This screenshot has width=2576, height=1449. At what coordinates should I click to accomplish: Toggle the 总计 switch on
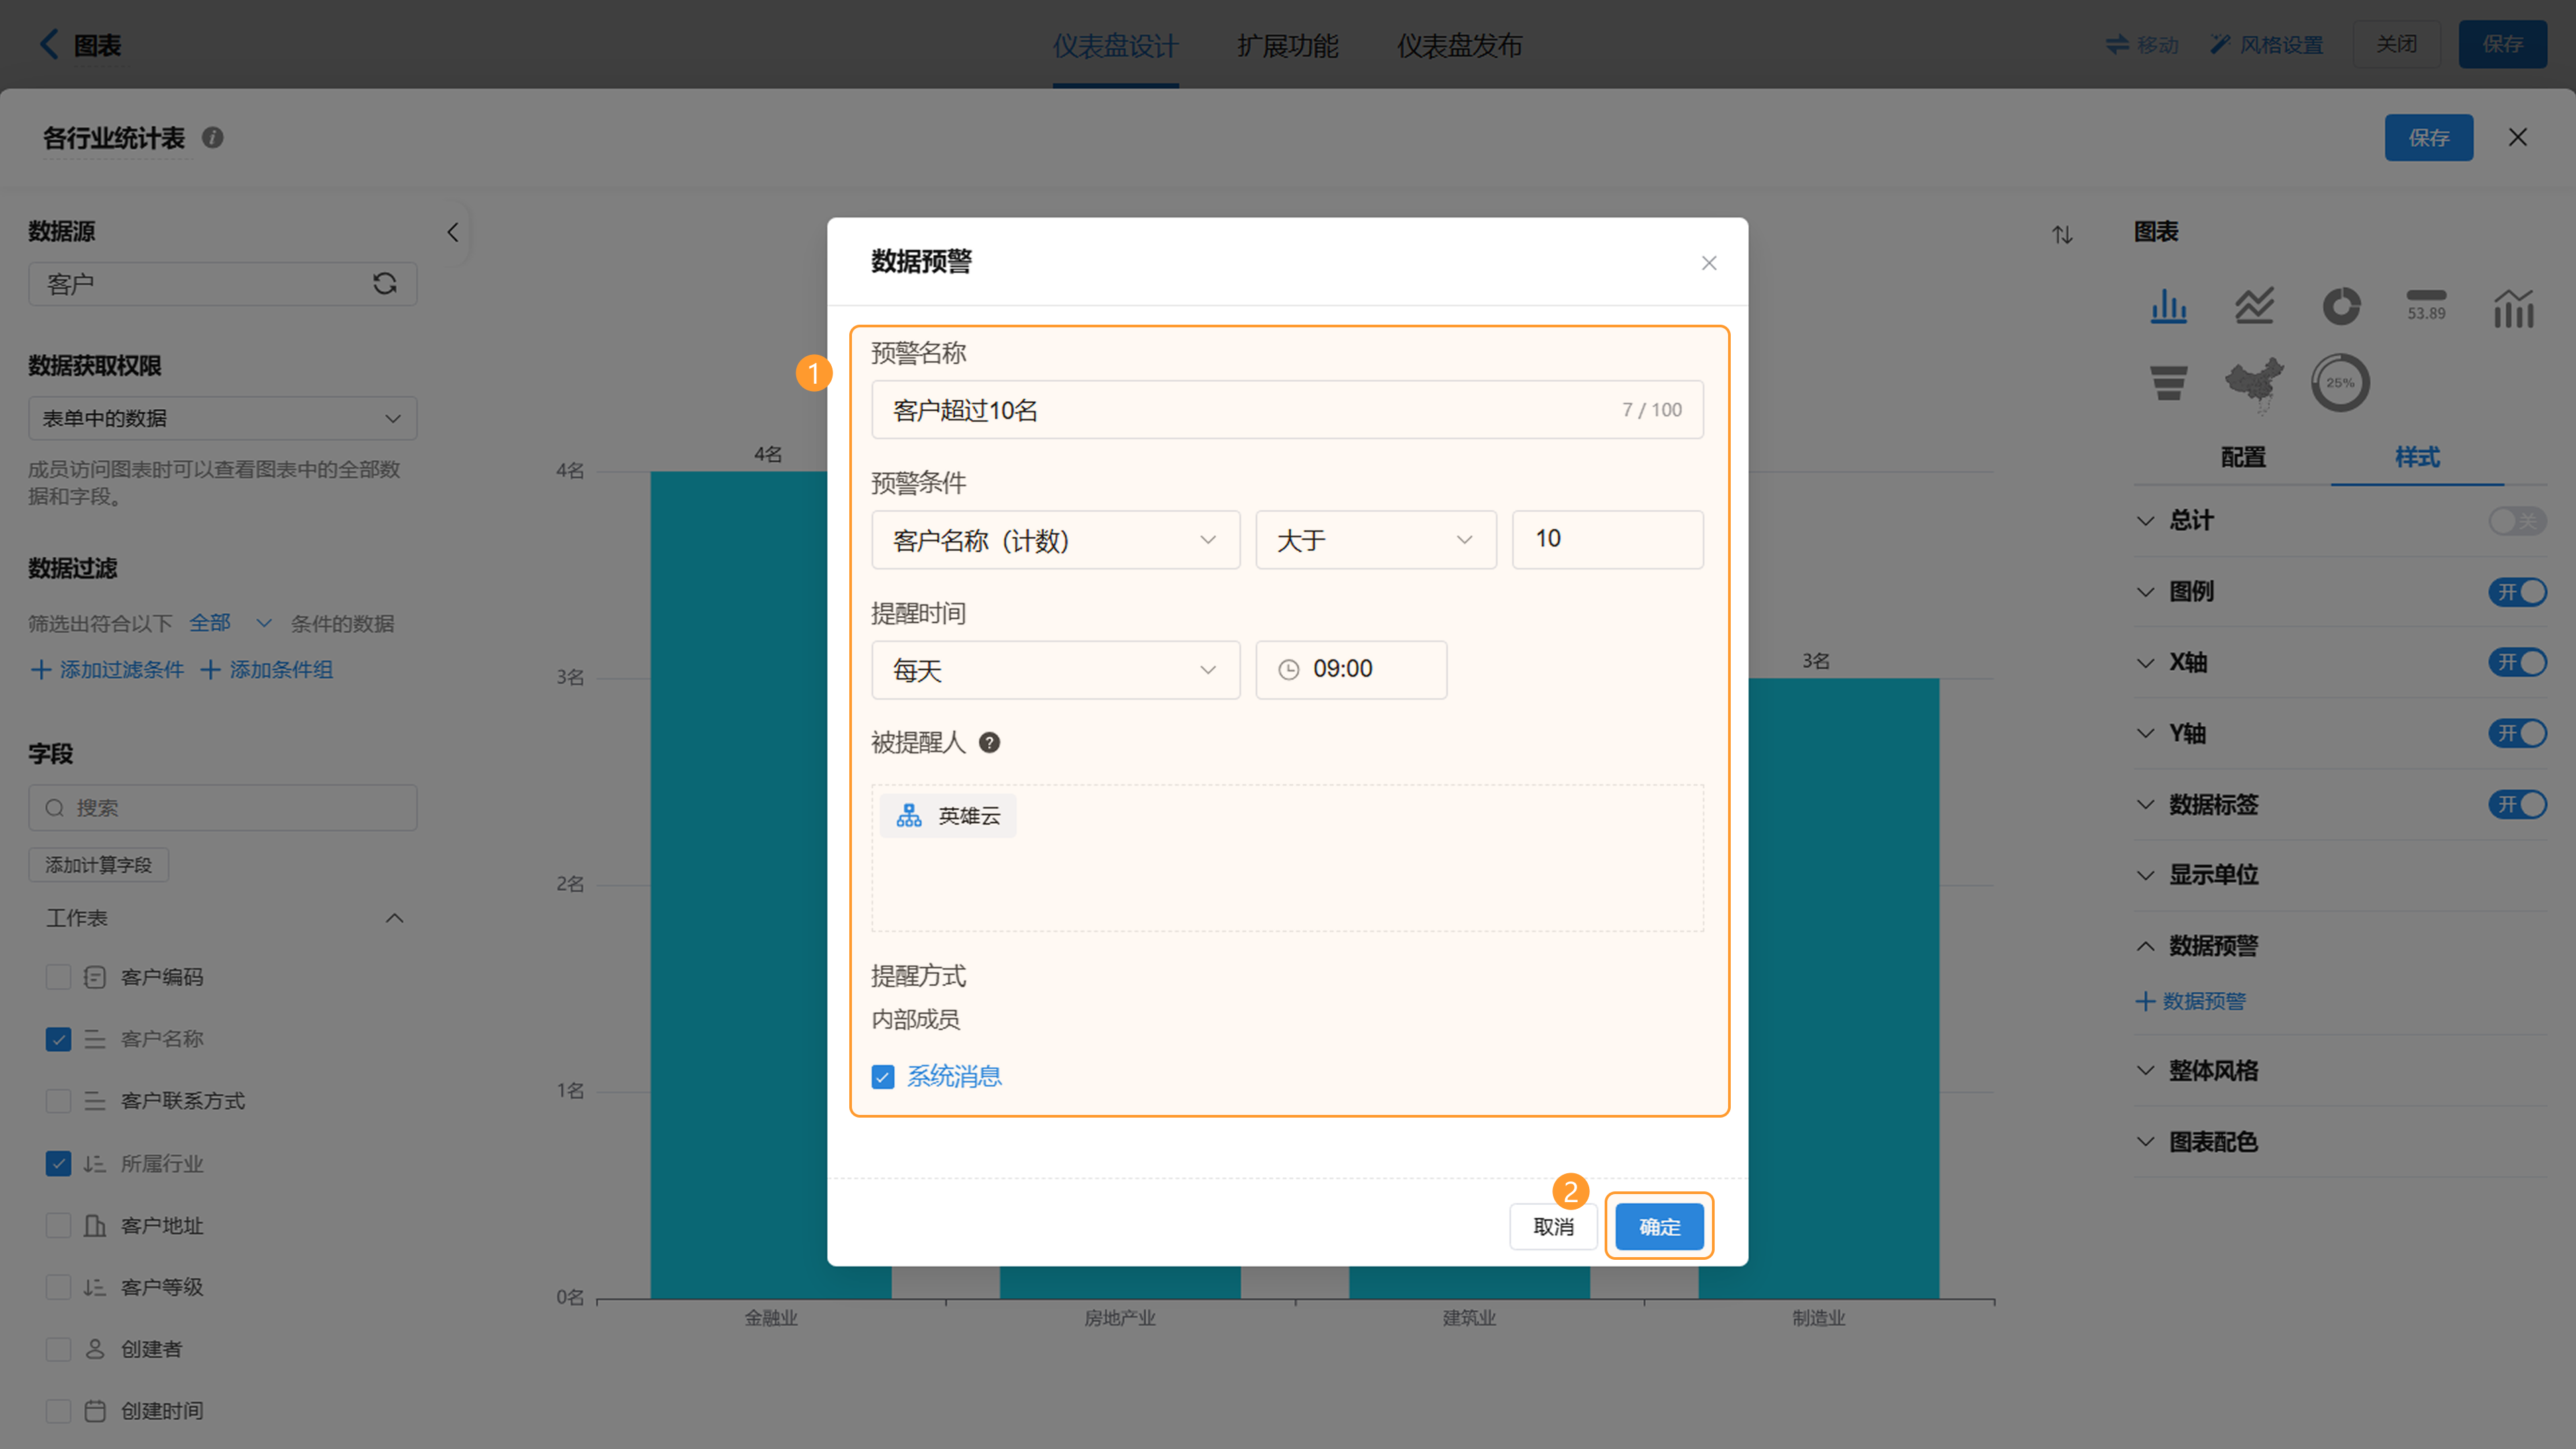2517,521
